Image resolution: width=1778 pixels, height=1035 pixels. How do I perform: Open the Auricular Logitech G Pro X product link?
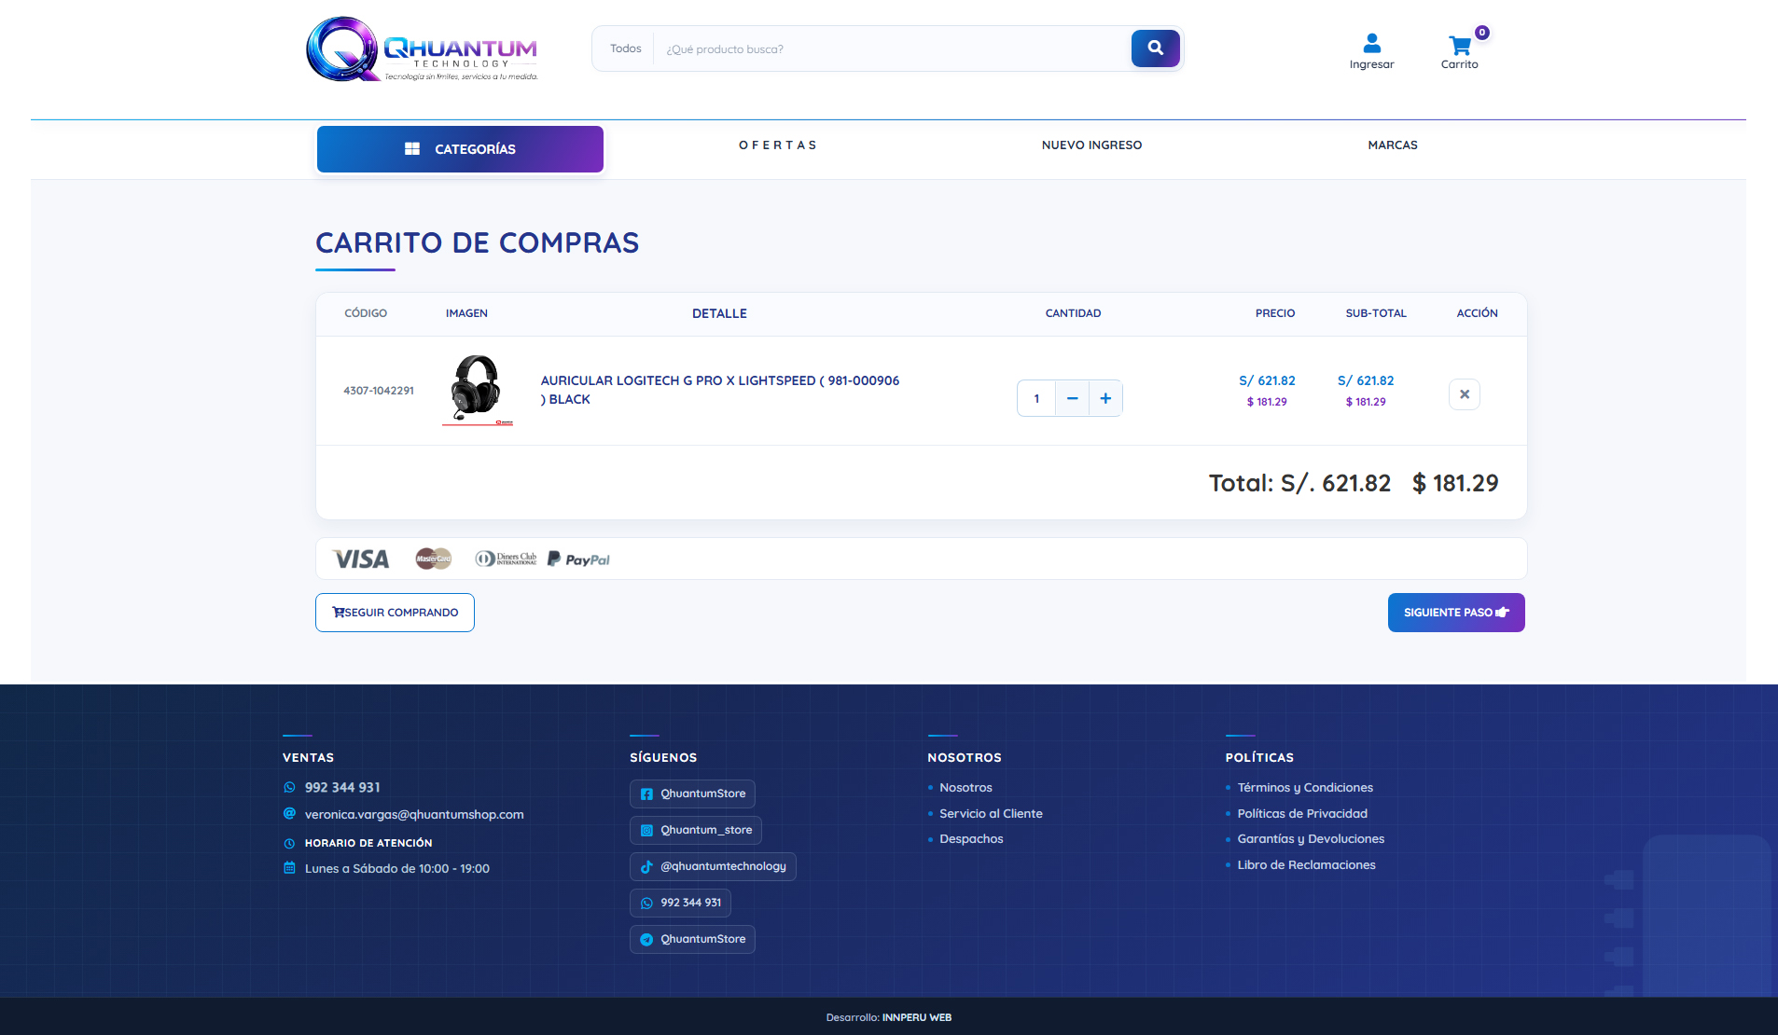(720, 390)
